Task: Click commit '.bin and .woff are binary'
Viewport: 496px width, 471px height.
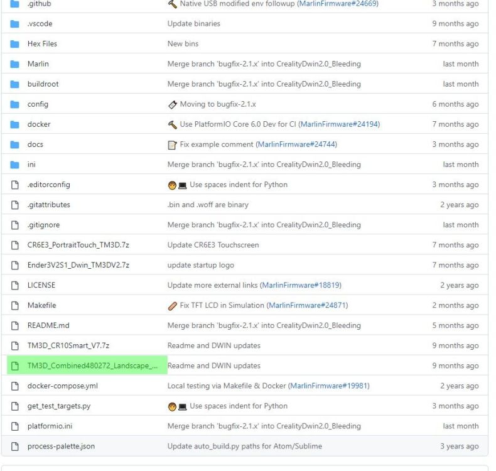Action: point(208,205)
